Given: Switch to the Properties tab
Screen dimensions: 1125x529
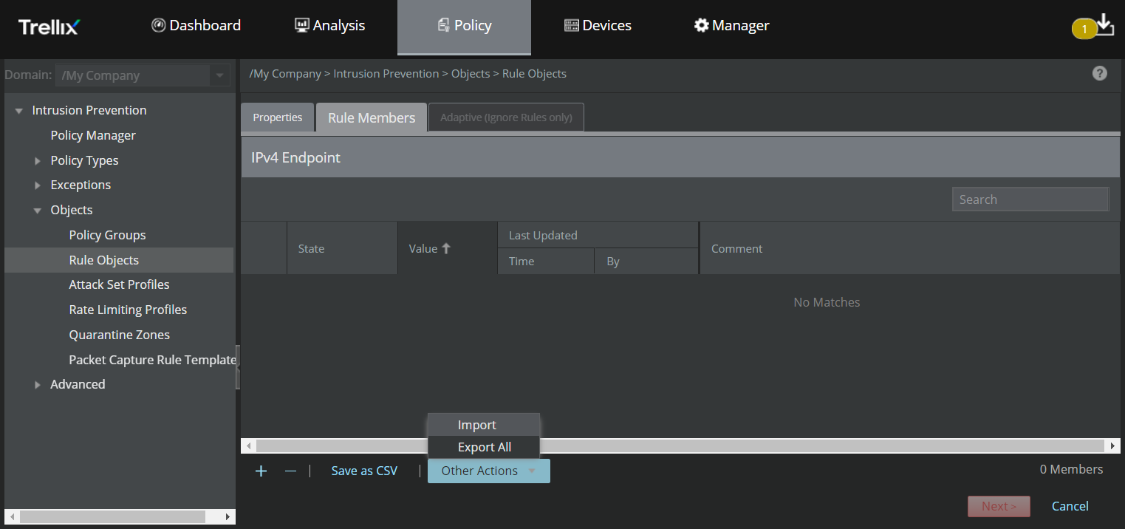Looking at the screenshot, I should 278,117.
